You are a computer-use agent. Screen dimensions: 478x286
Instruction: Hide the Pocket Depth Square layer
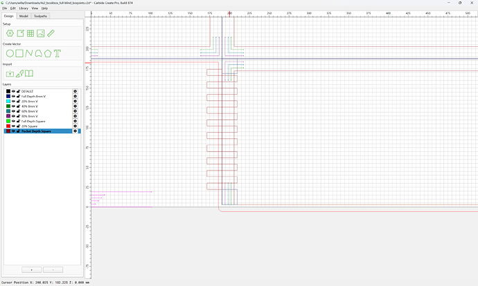click(13, 131)
